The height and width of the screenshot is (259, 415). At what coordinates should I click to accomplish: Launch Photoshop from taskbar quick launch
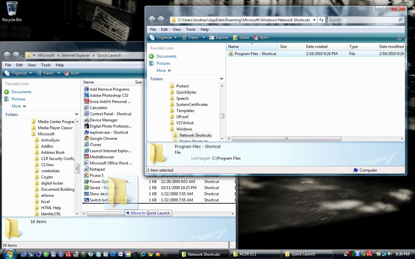point(113,254)
